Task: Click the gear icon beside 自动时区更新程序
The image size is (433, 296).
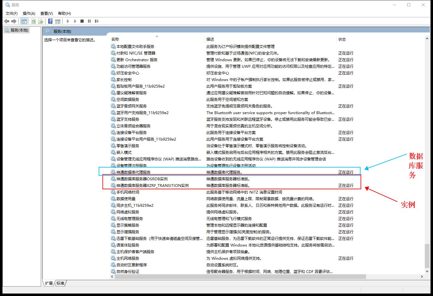Action: pos(113,265)
